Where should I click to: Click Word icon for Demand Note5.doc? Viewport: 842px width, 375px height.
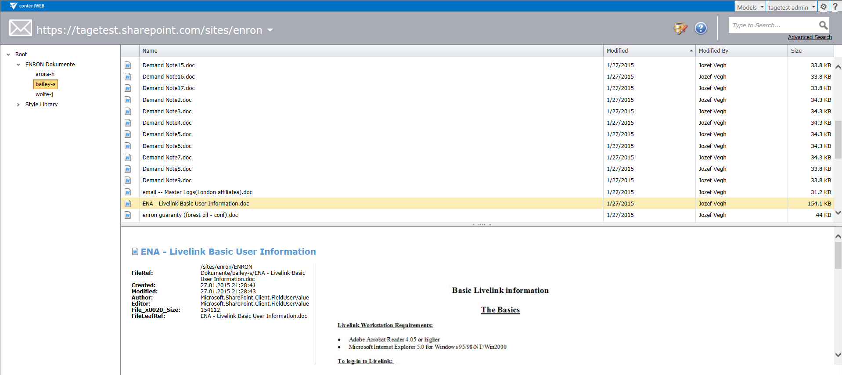(x=128, y=134)
